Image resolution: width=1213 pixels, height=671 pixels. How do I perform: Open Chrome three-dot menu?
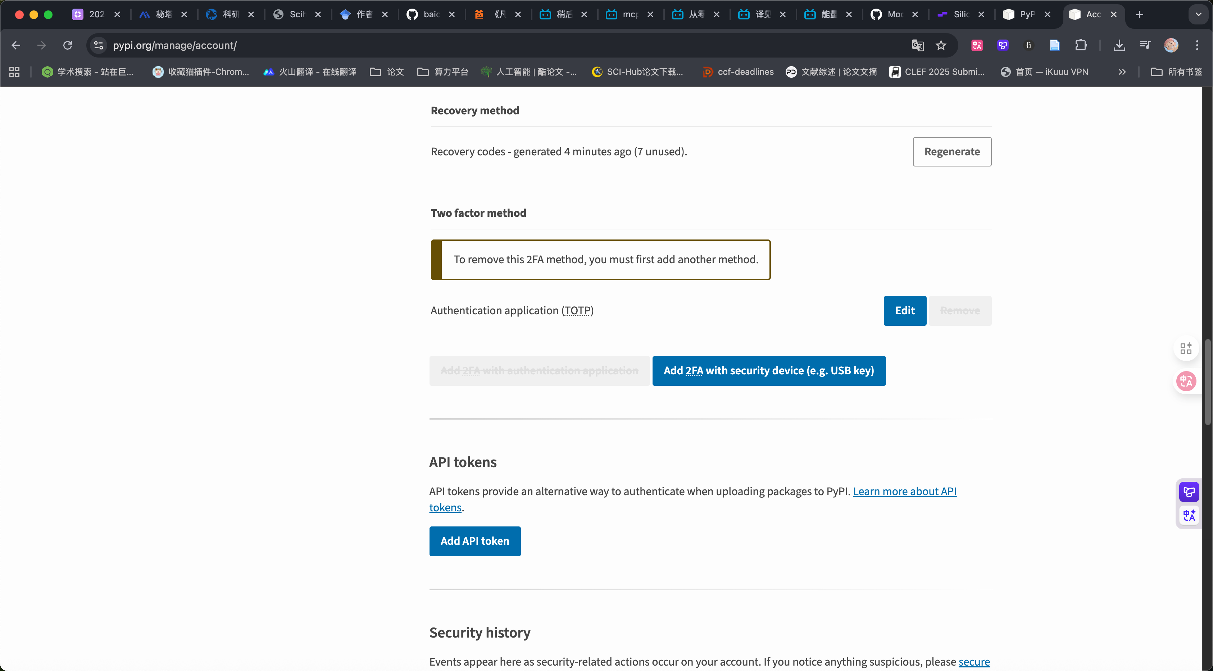coord(1197,45)
